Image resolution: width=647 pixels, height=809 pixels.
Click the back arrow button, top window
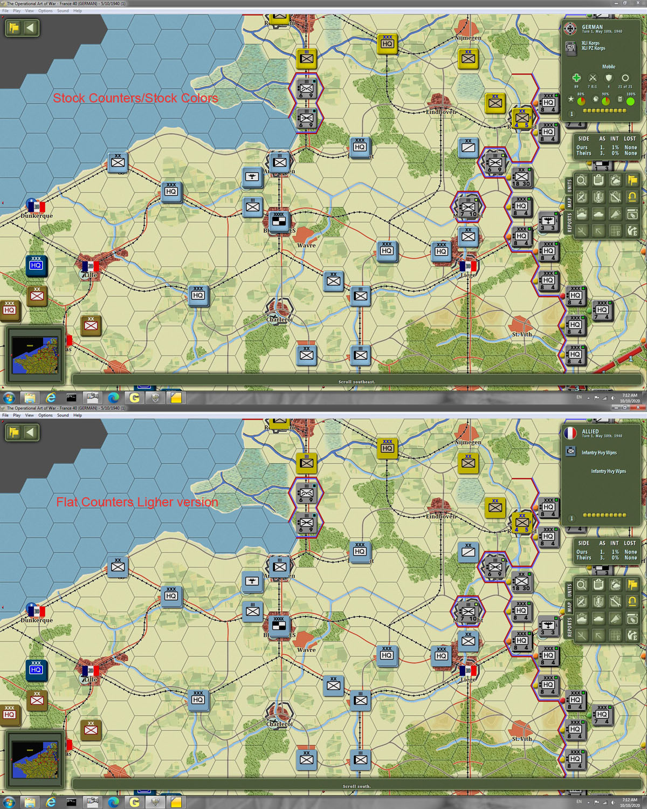tap(31, 28)
